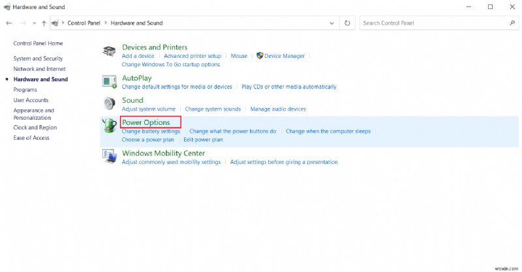Click Add a device
Screen dimensions: 522x272
[x=138, y=56]
